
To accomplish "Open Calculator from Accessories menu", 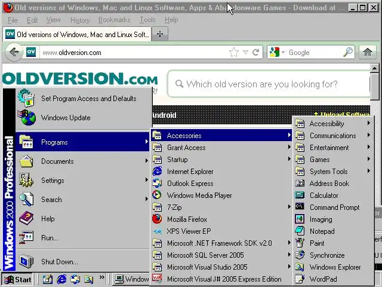I will [x=333, y=196].
